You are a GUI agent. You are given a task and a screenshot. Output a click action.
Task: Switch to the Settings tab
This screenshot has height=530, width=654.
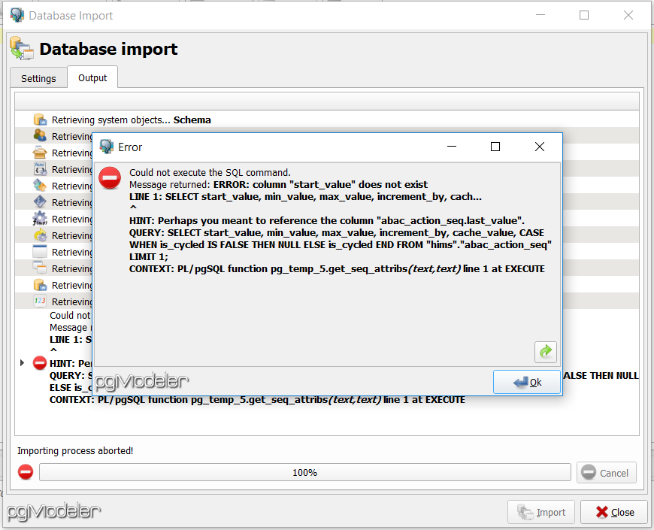click(38, 77)
